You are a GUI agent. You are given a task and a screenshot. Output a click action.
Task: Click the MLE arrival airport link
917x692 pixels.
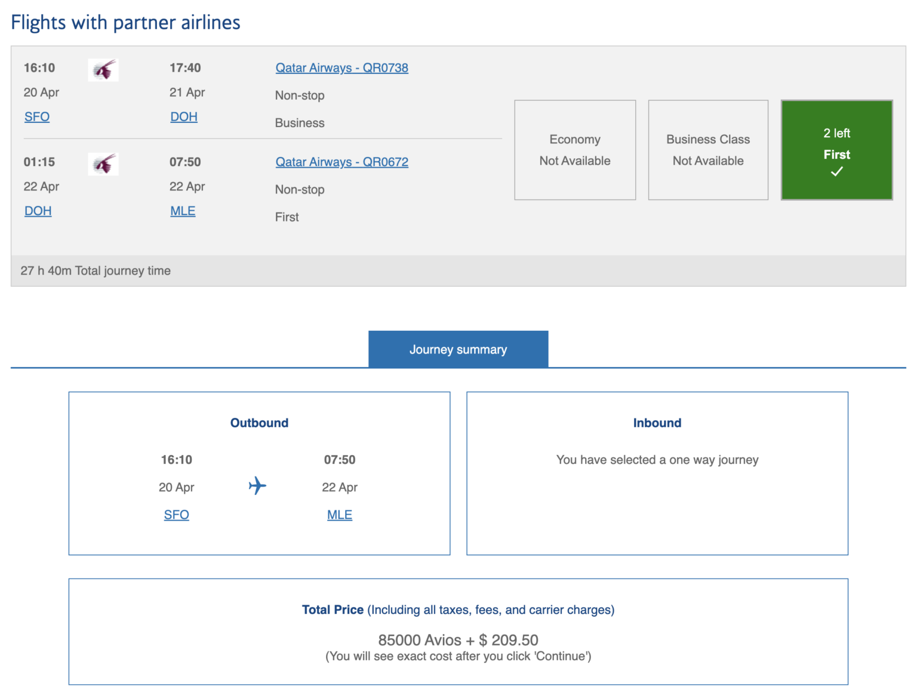click(183, 211)
